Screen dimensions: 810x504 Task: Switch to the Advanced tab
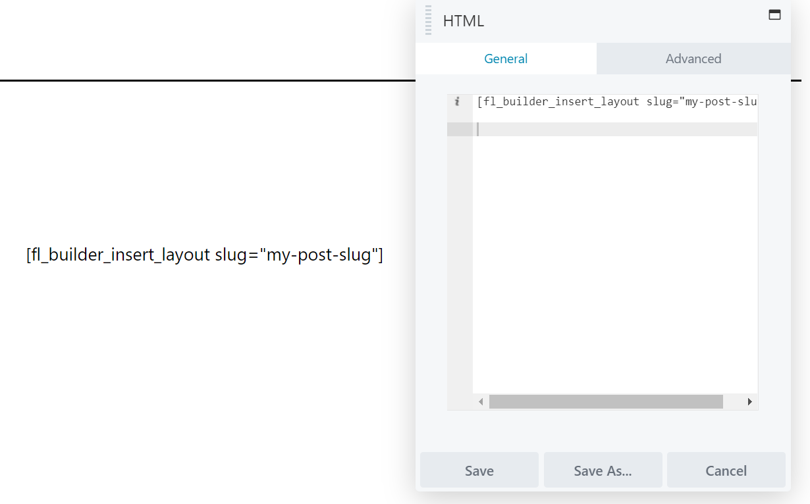click(693, 59)
